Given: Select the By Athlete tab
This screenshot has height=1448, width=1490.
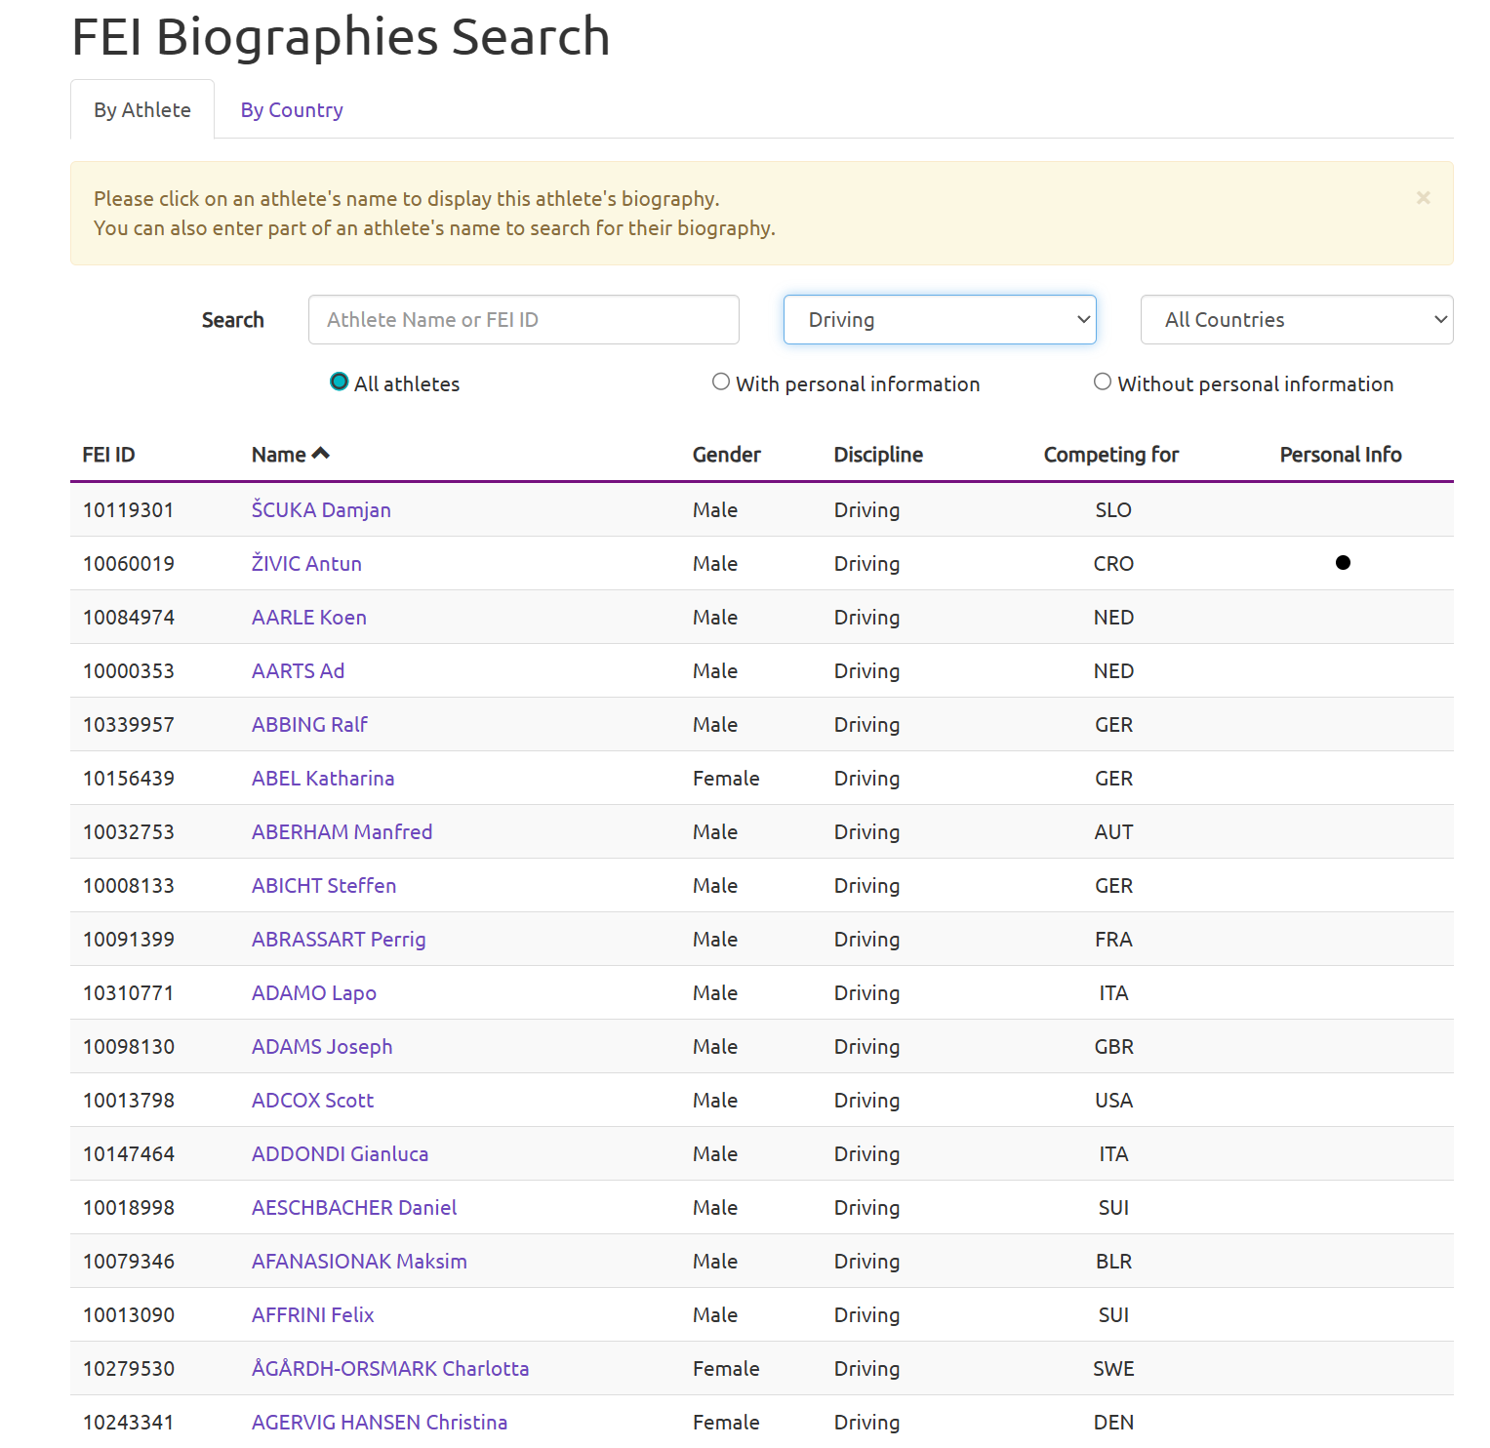Looking at the screenshot, I should pyautogui.click(x=142, y=110).
